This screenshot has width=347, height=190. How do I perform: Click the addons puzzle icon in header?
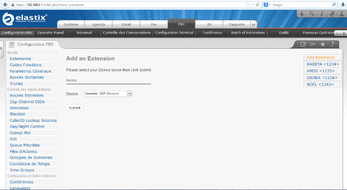coord(332,14)
